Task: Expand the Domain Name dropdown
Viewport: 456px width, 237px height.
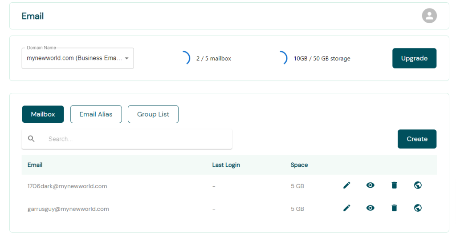Action: point(77,58)
